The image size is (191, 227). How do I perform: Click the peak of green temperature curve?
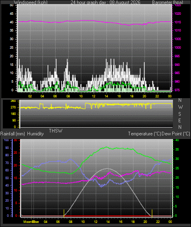pyautogui.click(x=106, y=147)
